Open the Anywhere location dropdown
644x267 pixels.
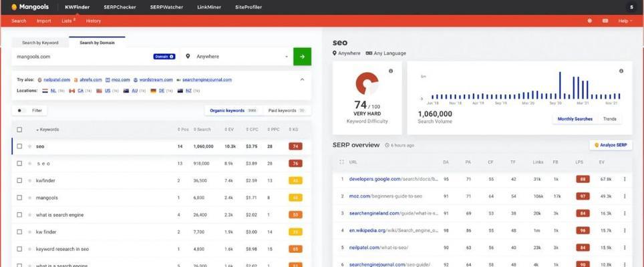[x=237, y=57]
